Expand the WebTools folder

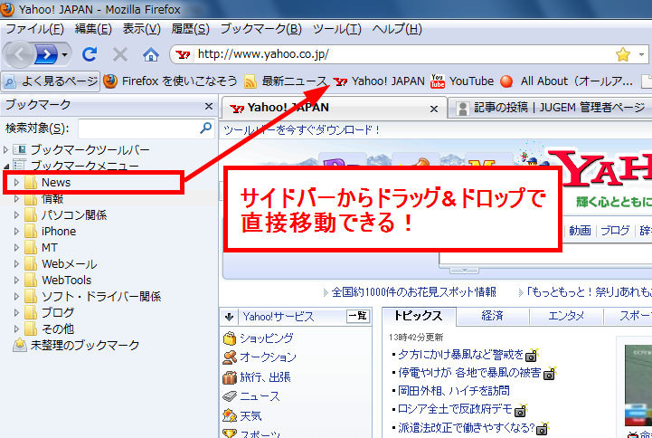pyautogui.click(x=16, y=280)
